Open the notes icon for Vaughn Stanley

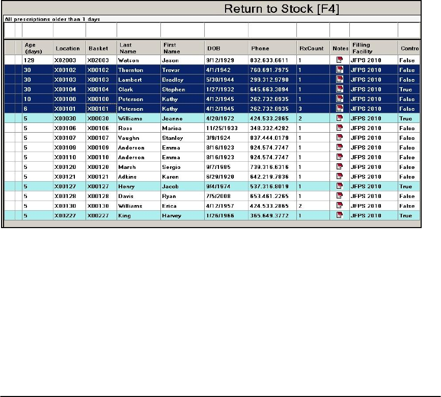(x=340, y=137)
